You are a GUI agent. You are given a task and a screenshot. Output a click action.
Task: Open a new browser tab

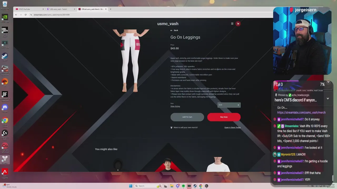pos(111,9)
